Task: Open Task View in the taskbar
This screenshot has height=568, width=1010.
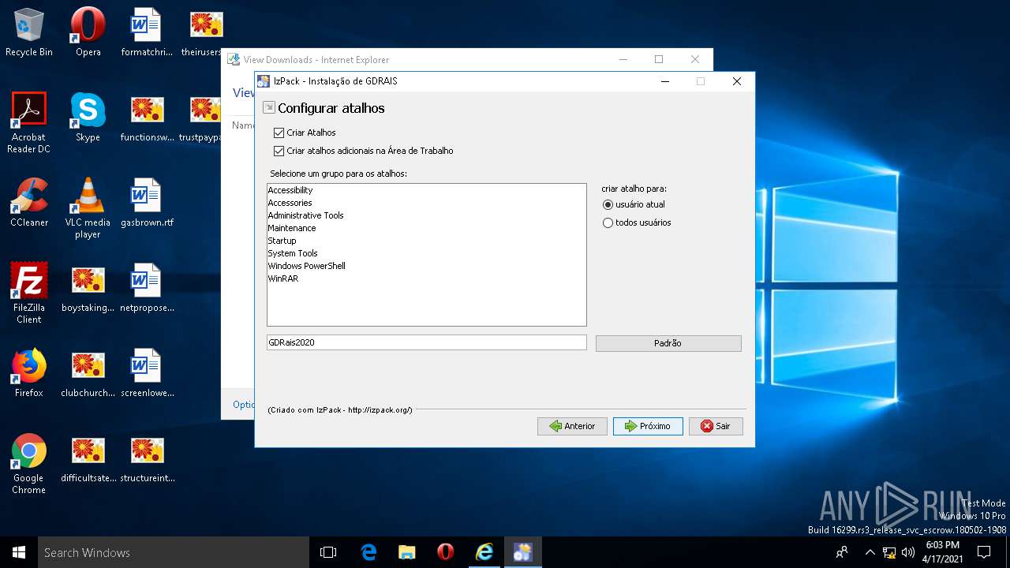Action: (x=328, y=552)
